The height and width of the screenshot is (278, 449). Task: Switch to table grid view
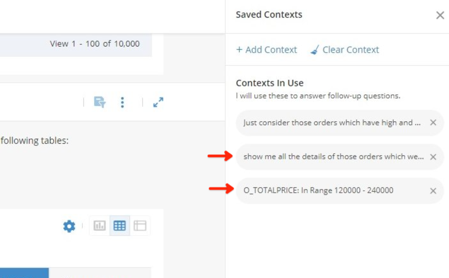click(x=120, y=226)
